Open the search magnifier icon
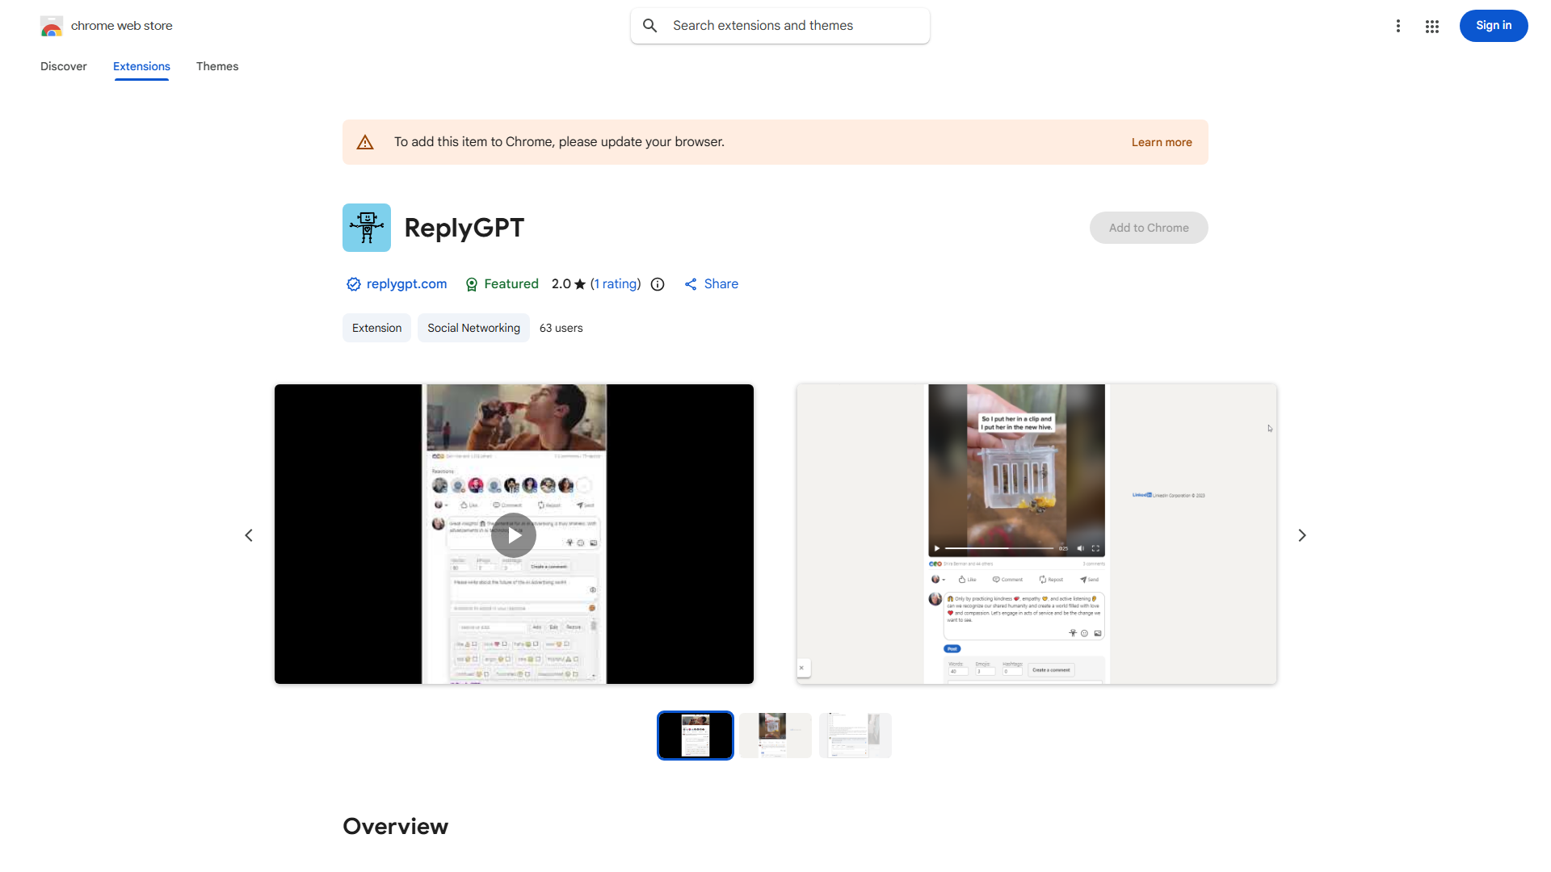Image resolution: width=1551 pixels, height=872 pixels. click(650, 25)
